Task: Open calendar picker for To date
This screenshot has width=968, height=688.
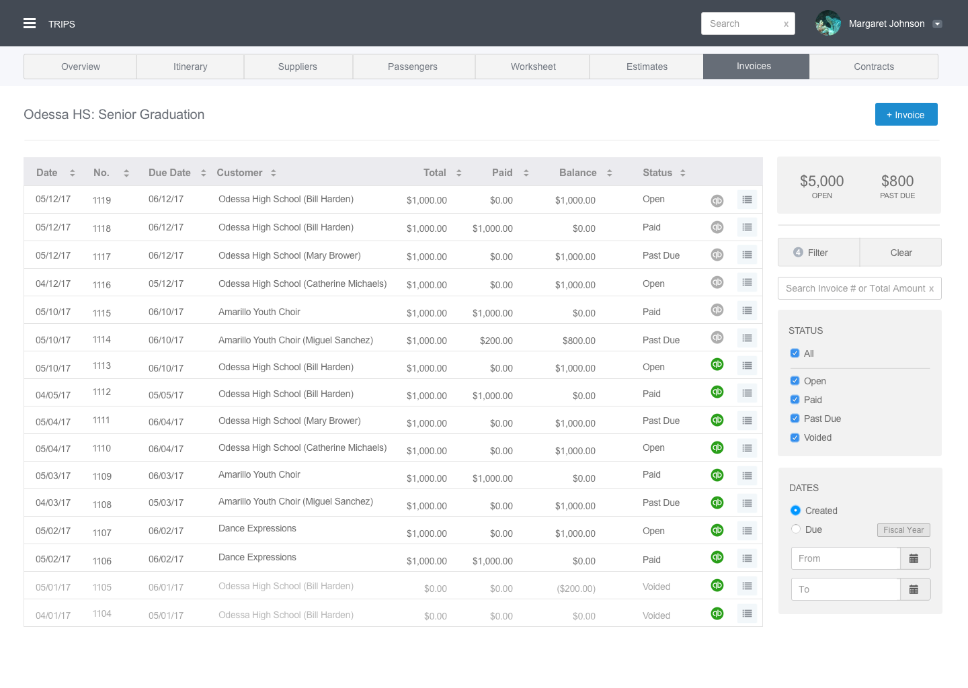Action: 914,589
